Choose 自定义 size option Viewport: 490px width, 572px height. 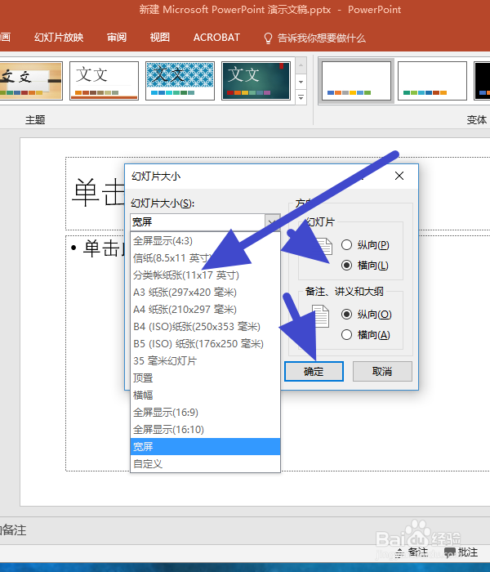(x=205, y=463)
